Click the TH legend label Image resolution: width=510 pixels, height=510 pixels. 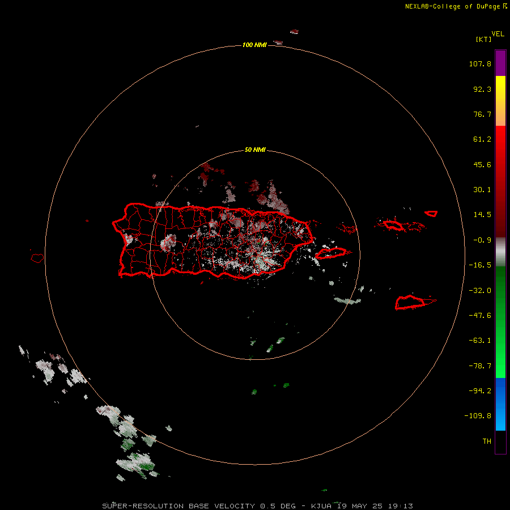click(x=487, y=441)
